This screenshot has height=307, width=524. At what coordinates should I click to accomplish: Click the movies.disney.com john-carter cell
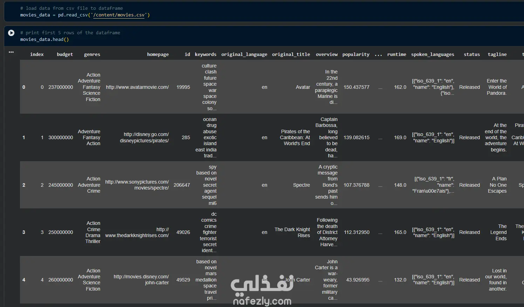tap(141, 280)
